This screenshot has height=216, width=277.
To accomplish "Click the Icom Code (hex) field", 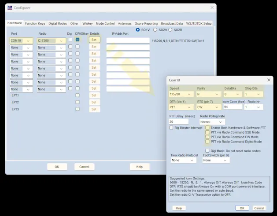I will 232,107.
